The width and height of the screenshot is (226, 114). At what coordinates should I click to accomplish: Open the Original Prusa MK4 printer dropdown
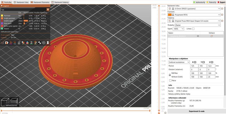tap(194, 21)
